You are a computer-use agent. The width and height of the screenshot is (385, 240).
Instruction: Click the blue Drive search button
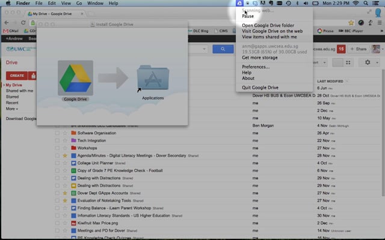click(x=223, y=49)
